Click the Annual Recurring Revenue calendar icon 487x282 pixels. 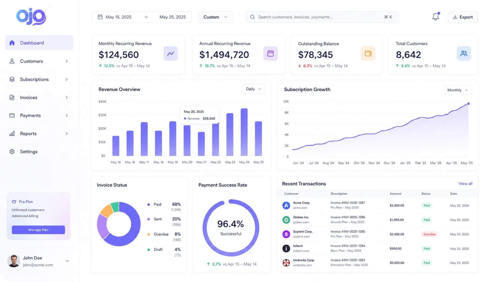[270, 53]
